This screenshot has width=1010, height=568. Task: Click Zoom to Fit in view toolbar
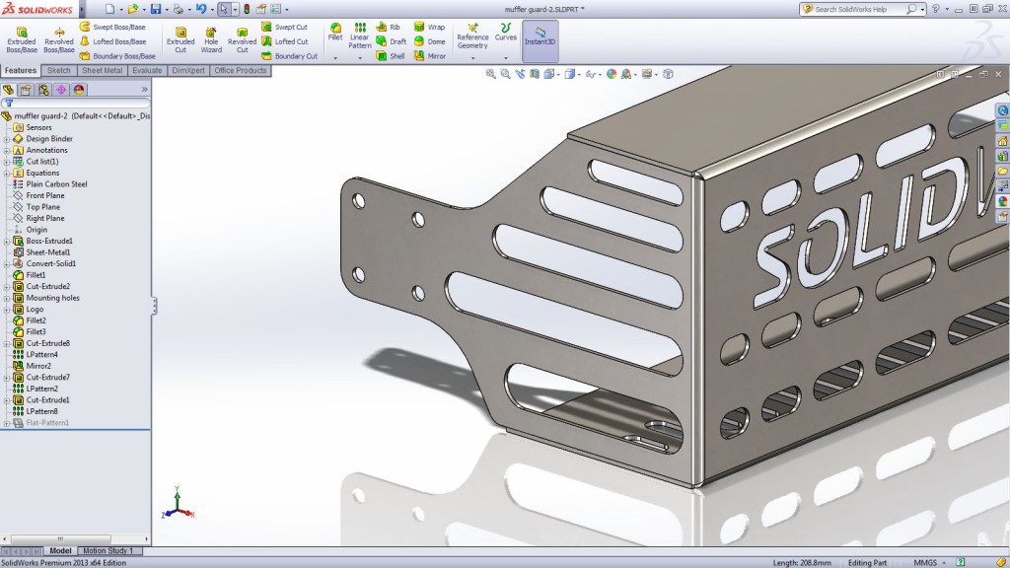click(x=491, y=74)
